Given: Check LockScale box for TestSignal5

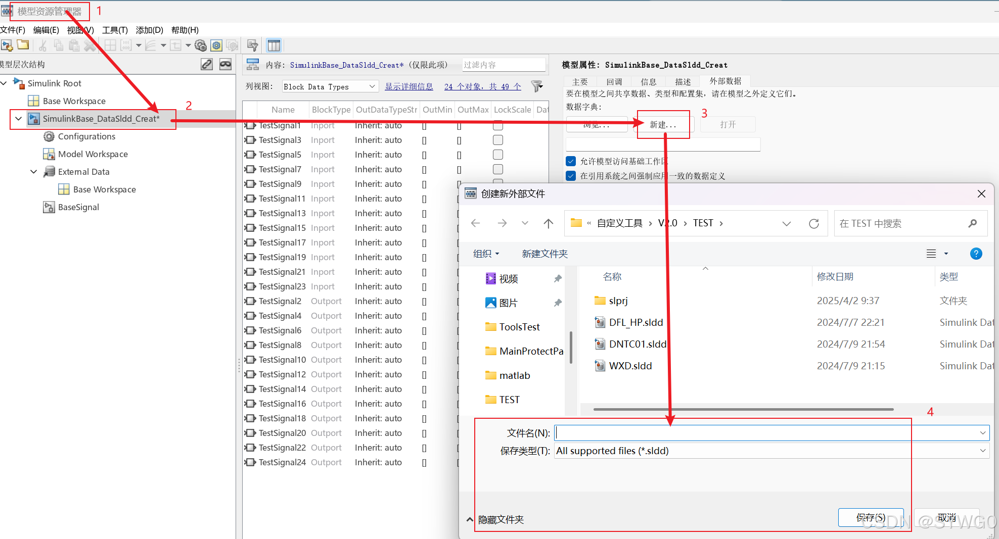Looking at the screenshot, I should point(498,155).
